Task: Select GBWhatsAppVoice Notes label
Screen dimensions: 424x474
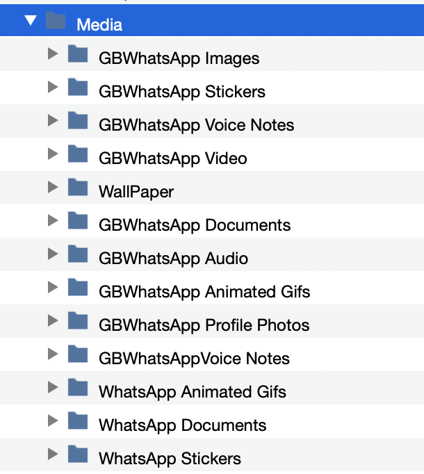Action: point(194,358)
